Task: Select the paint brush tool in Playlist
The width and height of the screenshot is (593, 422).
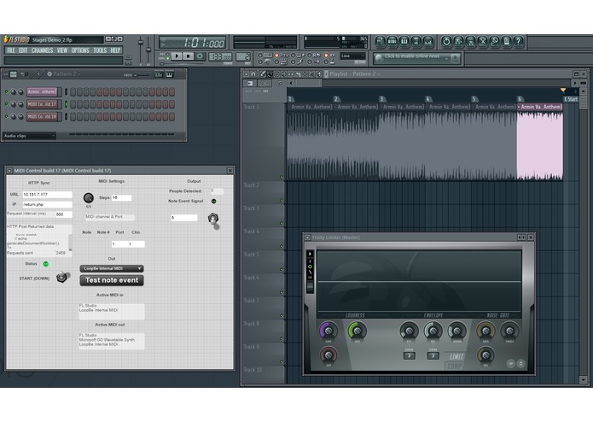Action: coord(270,74)
